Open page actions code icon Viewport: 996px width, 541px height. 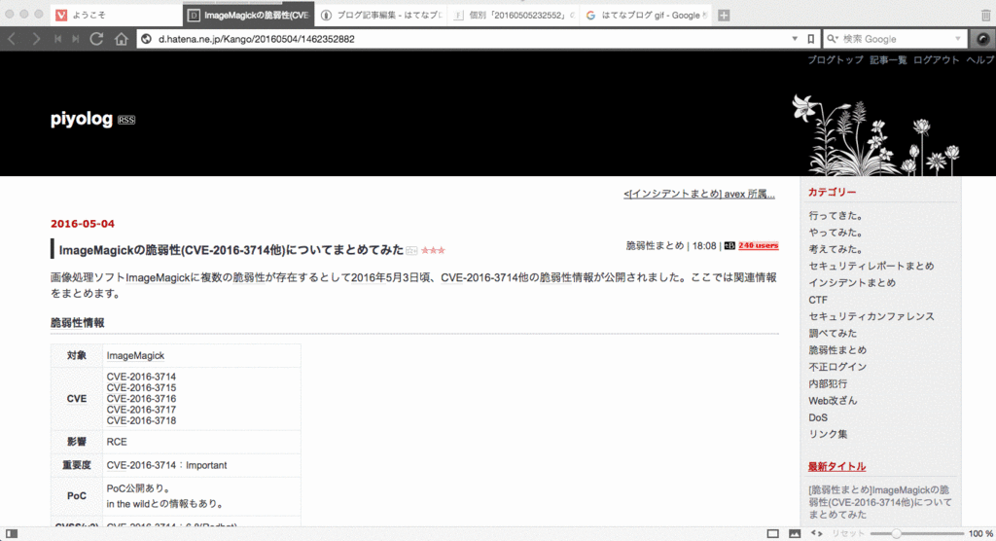pos(816,533)
